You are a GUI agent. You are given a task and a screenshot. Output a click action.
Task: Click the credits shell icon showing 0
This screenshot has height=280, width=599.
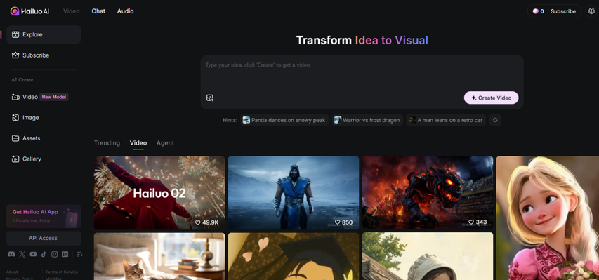pos(536,11)
